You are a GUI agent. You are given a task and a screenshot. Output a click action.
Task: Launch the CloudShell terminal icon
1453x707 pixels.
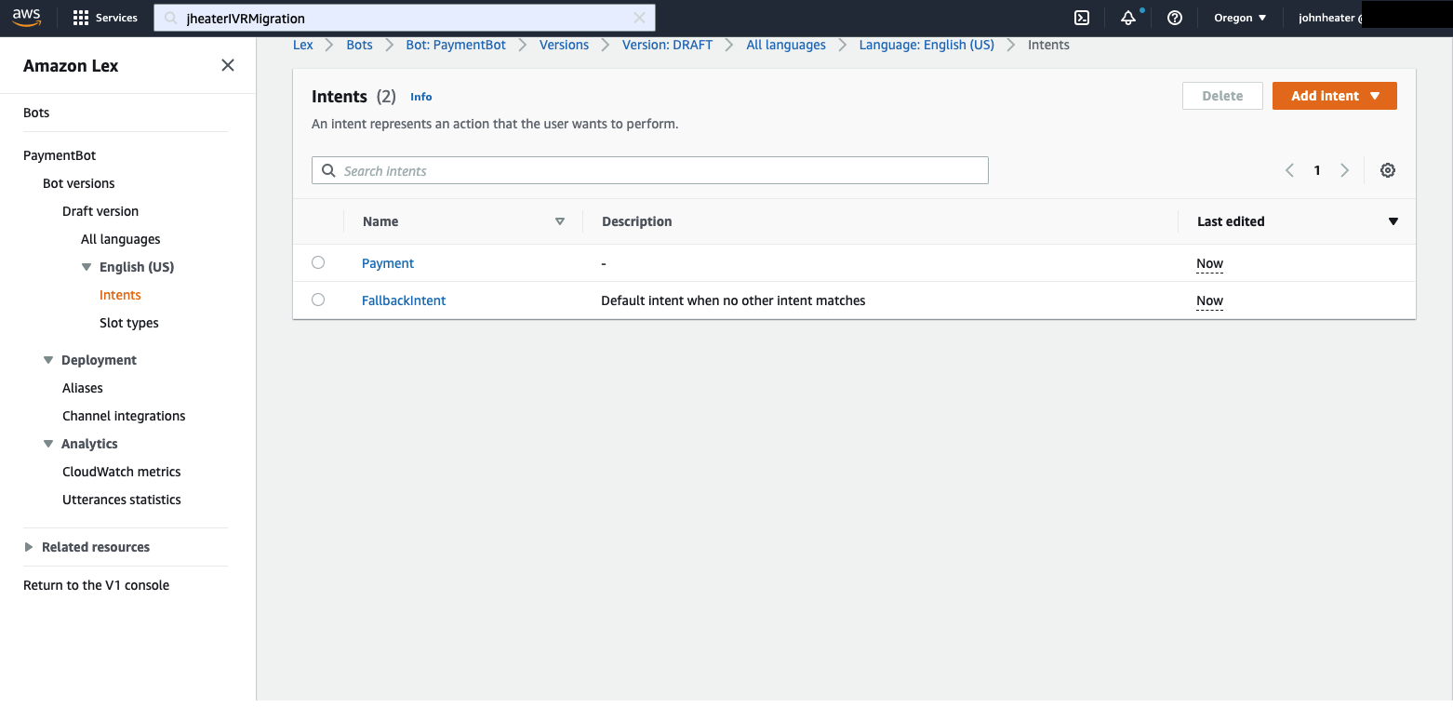pyautogui.click(x=1082, y=18)
